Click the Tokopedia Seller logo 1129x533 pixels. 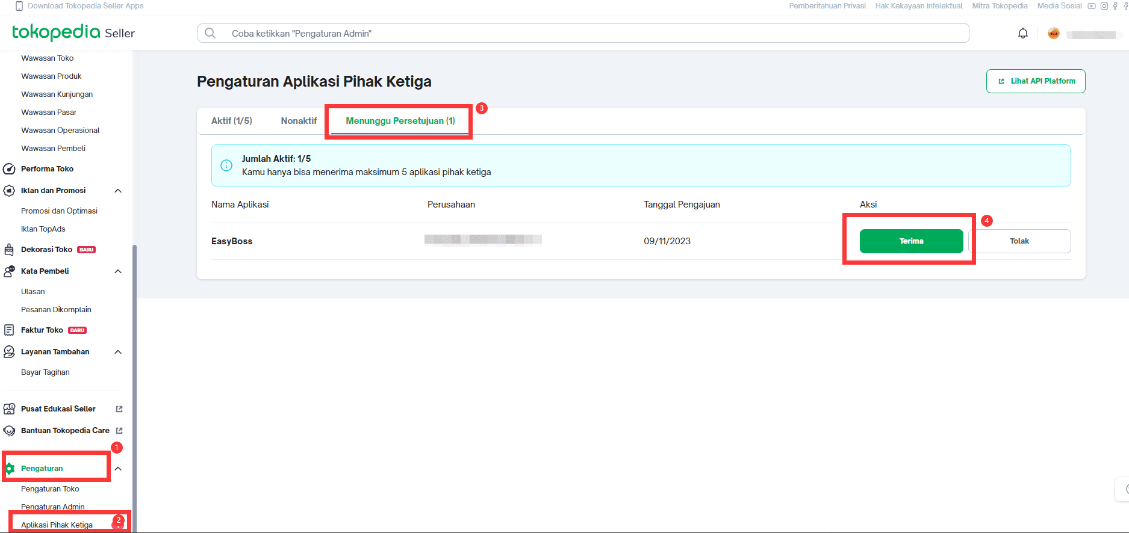click(x=73, y=32)
